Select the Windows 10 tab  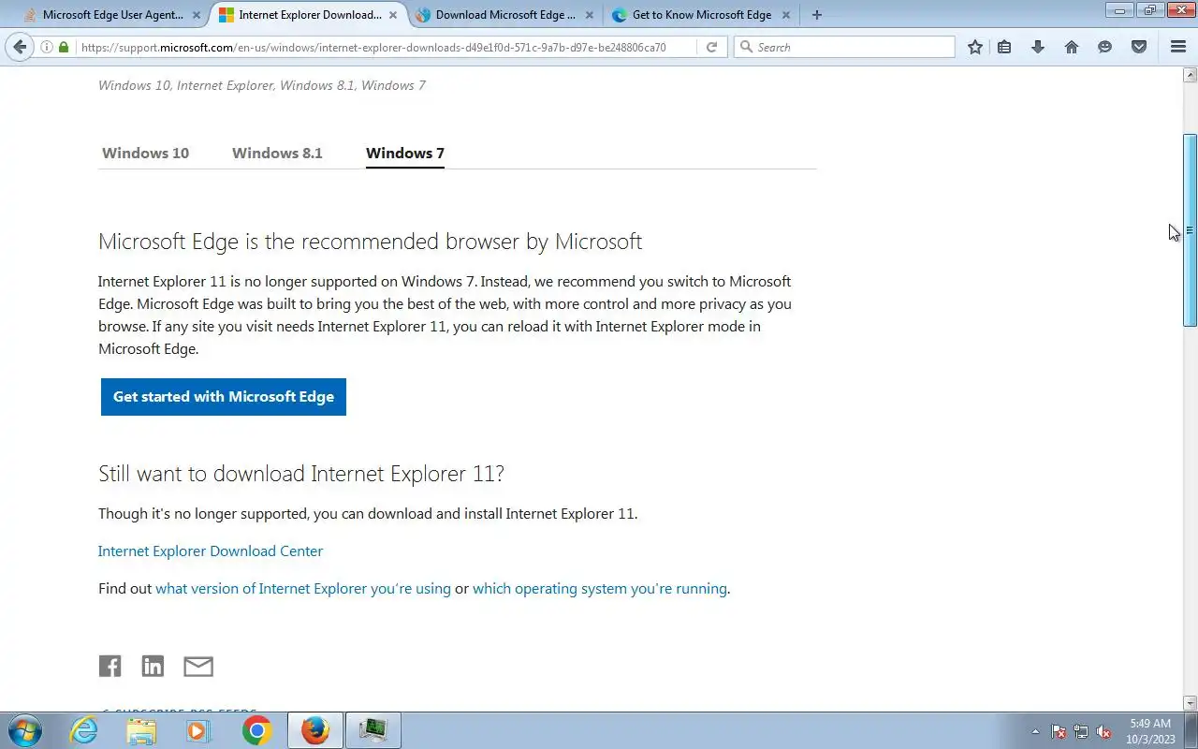tap(145, 153)
